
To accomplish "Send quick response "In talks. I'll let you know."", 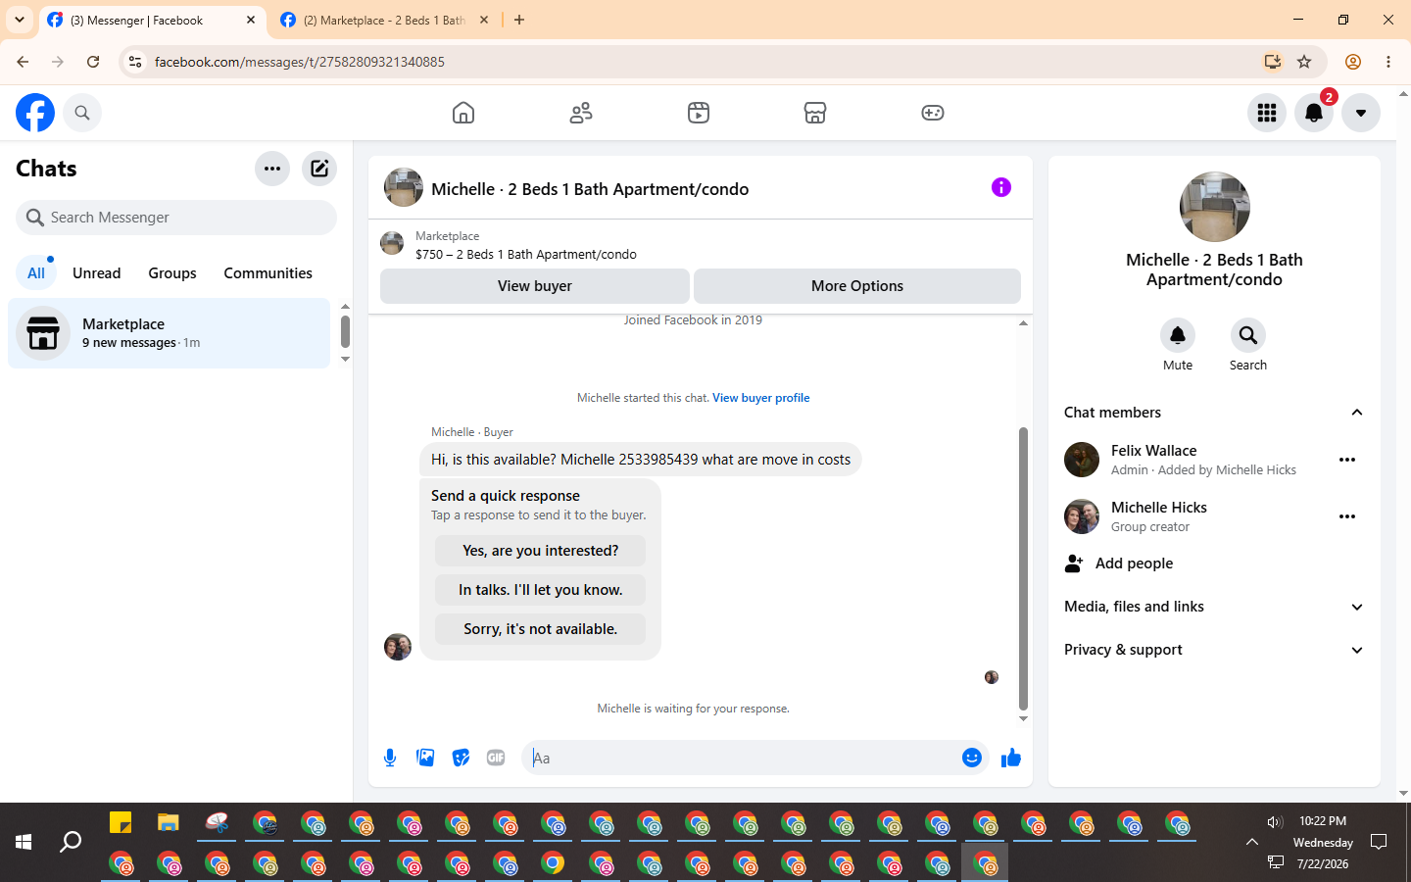I will (x=541, y=590).
